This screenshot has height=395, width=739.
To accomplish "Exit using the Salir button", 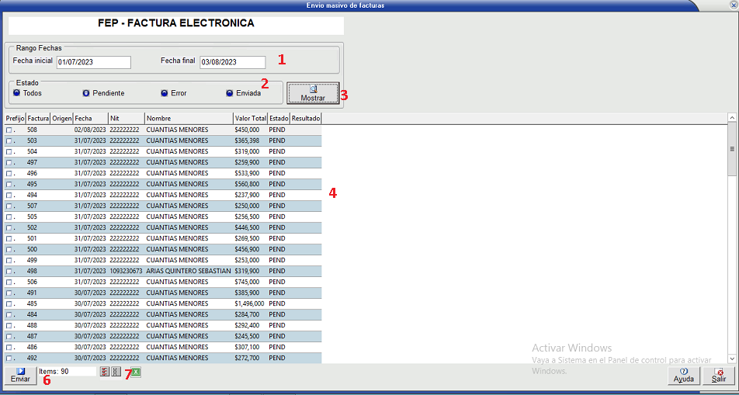I will 719,376.
